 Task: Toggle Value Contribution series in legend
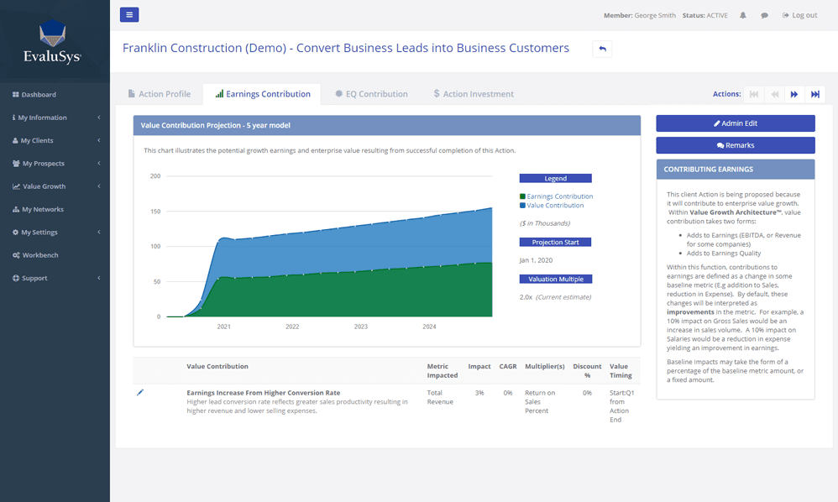click(x=552, y=206)
